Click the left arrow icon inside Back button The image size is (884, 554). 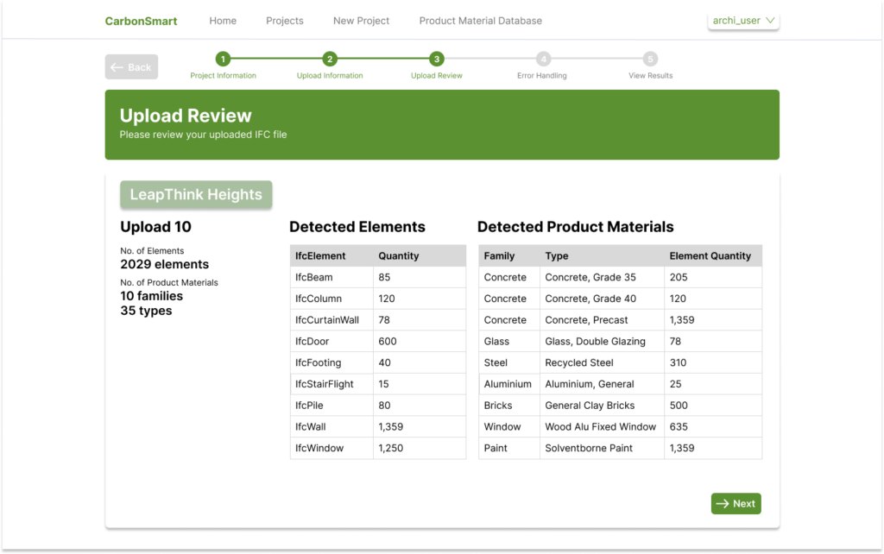point(119,66)
